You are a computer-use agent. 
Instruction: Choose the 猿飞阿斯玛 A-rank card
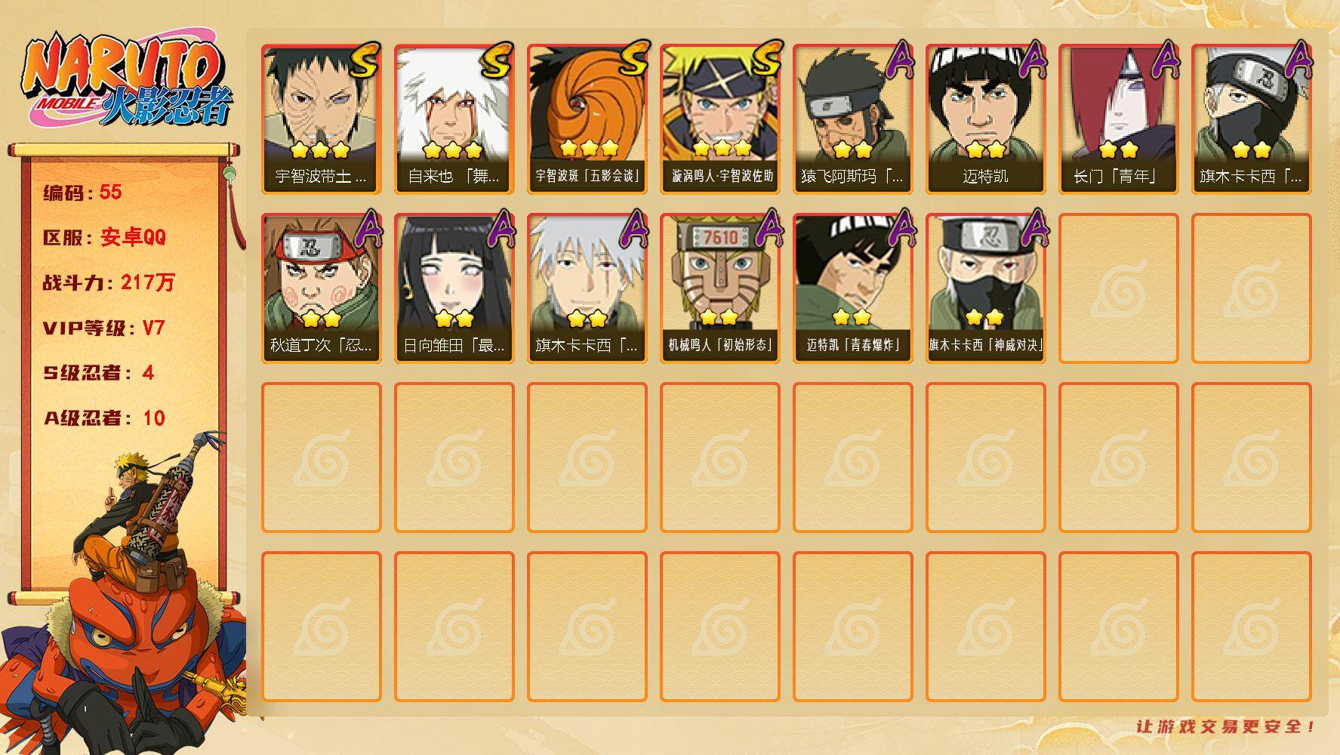[x=853, y=119]
